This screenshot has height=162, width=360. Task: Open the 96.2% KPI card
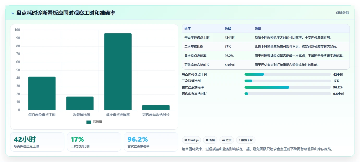coord(151,142)
